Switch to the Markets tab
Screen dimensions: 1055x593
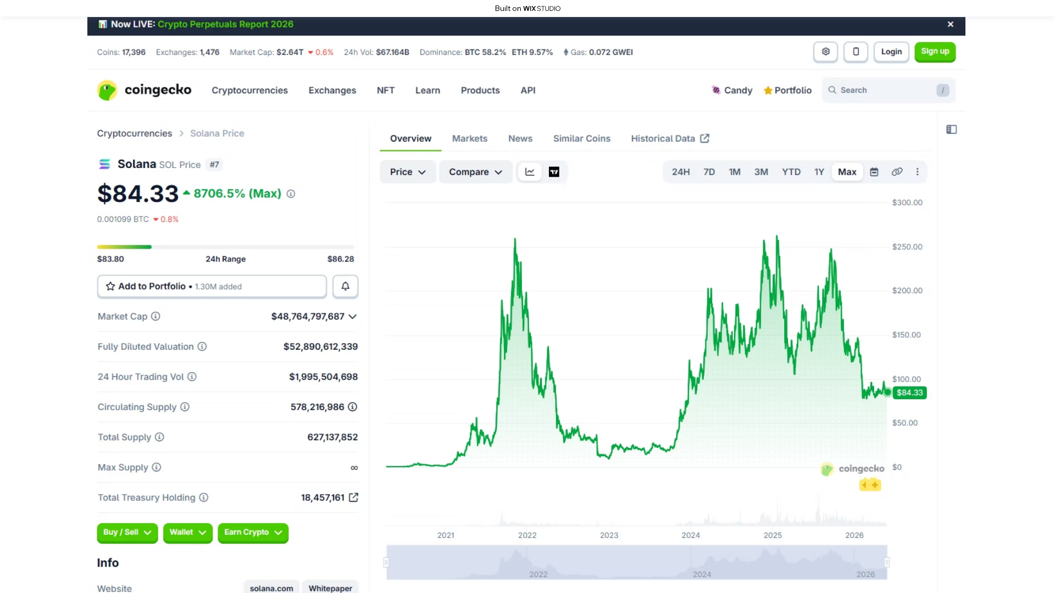470,138
